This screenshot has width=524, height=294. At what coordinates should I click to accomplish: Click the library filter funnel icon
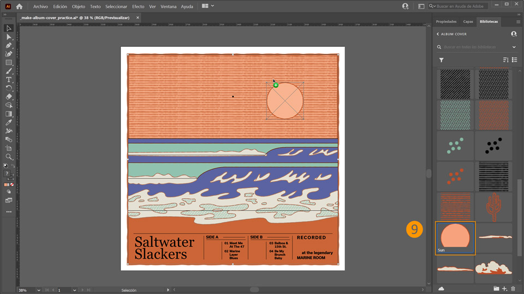(x=442, y=60)
